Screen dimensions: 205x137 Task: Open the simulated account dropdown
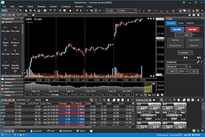point(191,53)
